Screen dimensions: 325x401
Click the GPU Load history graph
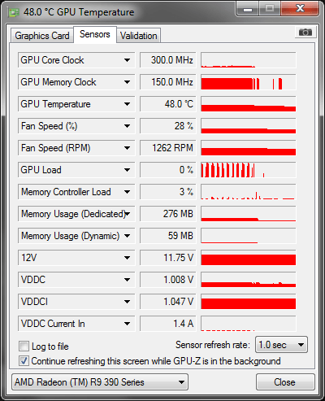click(249, 170)
